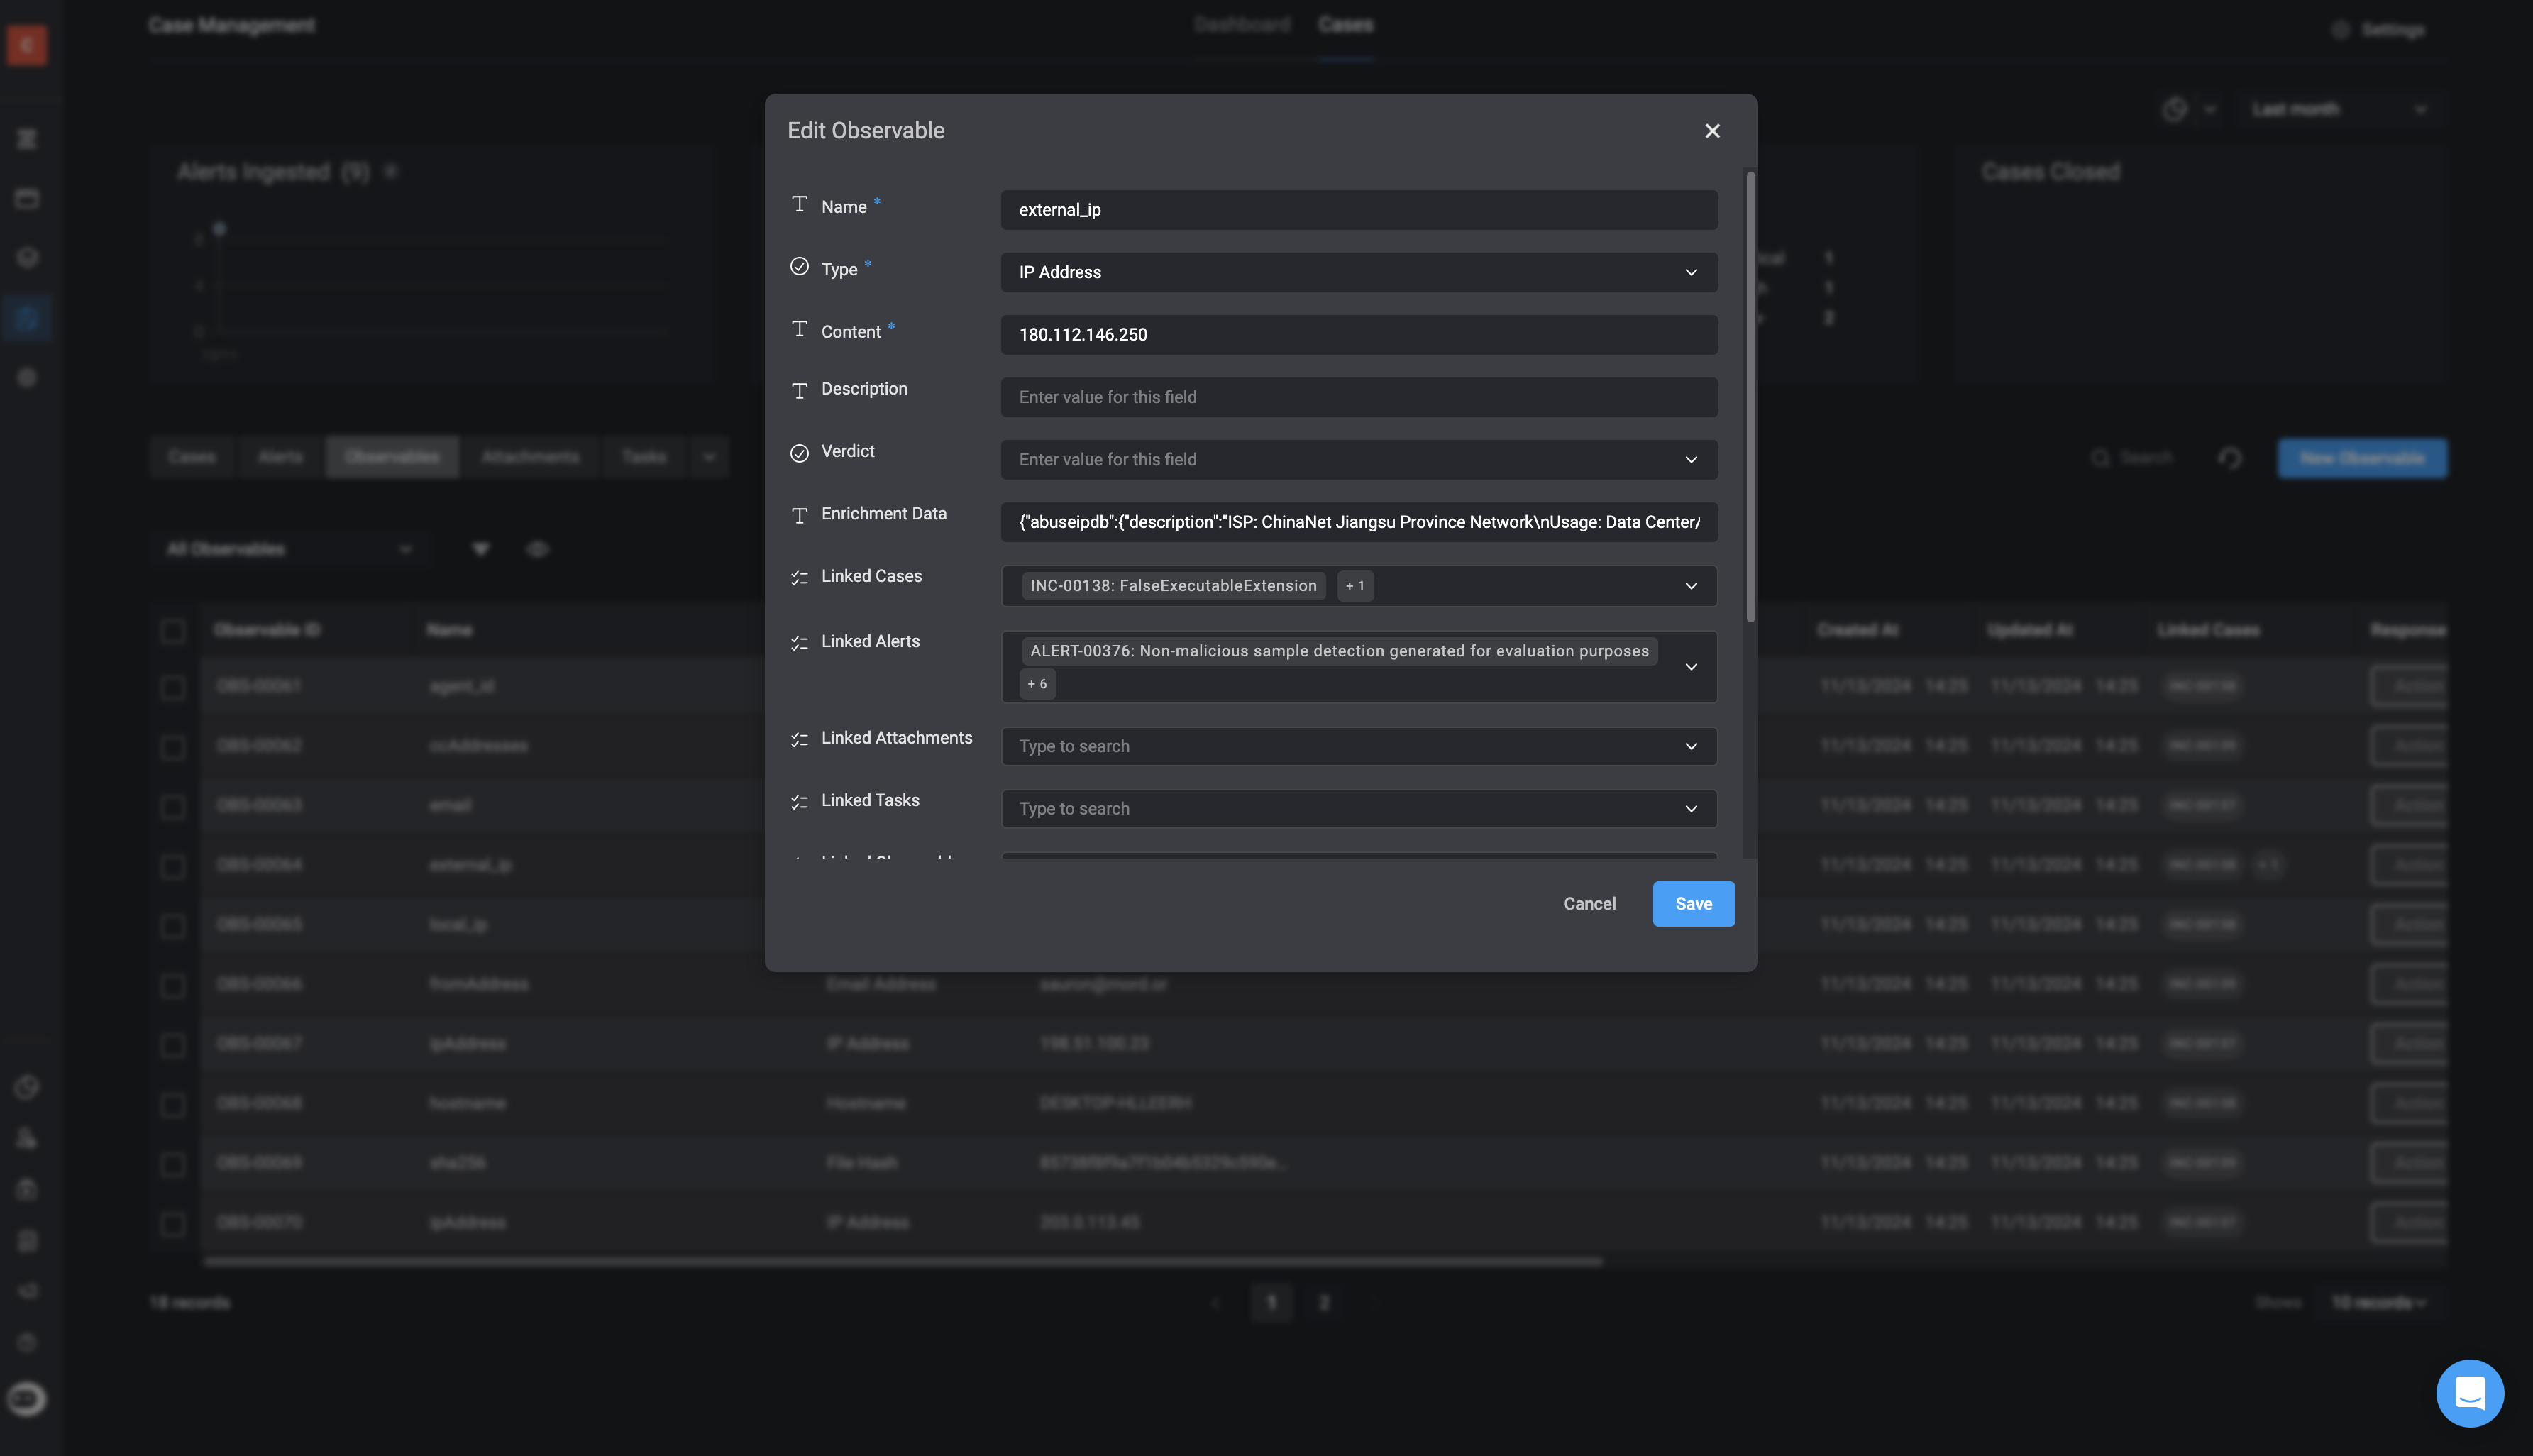Image resolution: width=2533 pixels, height=1456 pixels.
Task: Check the OBS-00065 row checkbox
Action: point(173,926)
